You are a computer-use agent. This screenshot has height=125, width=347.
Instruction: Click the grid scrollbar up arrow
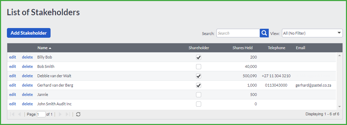point(339,55)
